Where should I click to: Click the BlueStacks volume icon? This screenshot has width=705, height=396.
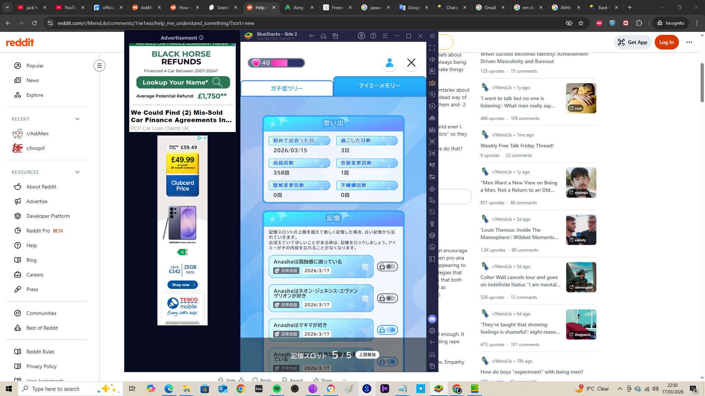[x=432, y=59]
